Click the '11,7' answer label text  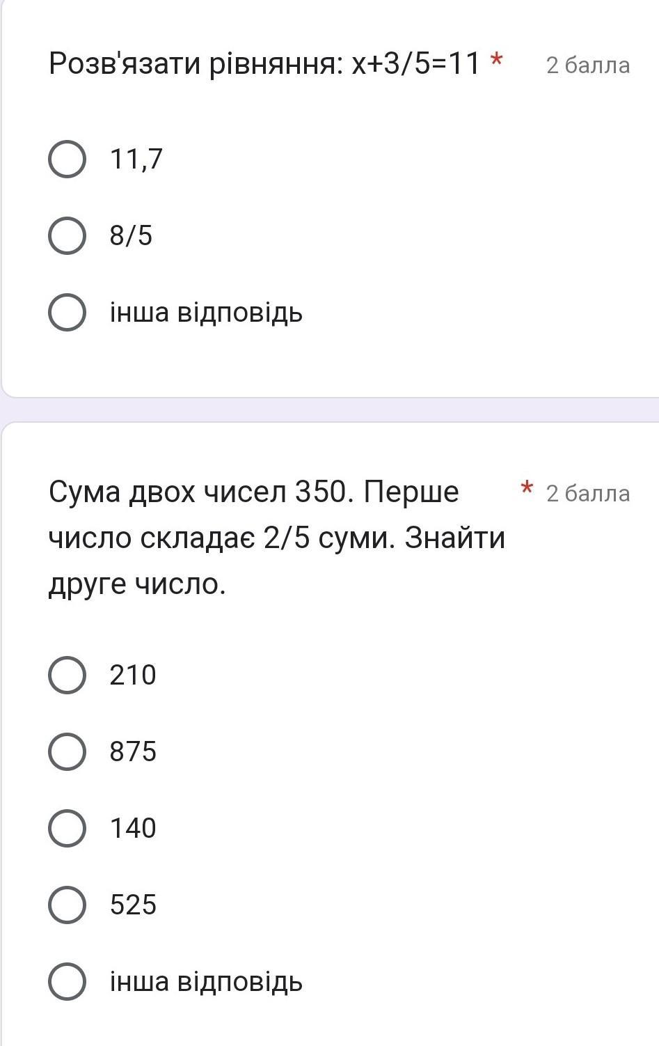[136, 159]
